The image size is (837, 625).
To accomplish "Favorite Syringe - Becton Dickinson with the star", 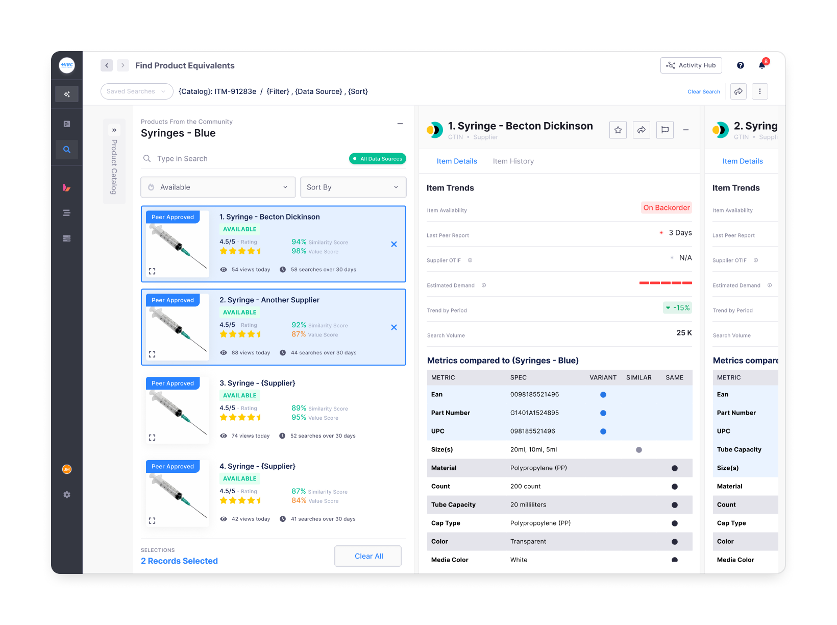I will coord(618,130).
